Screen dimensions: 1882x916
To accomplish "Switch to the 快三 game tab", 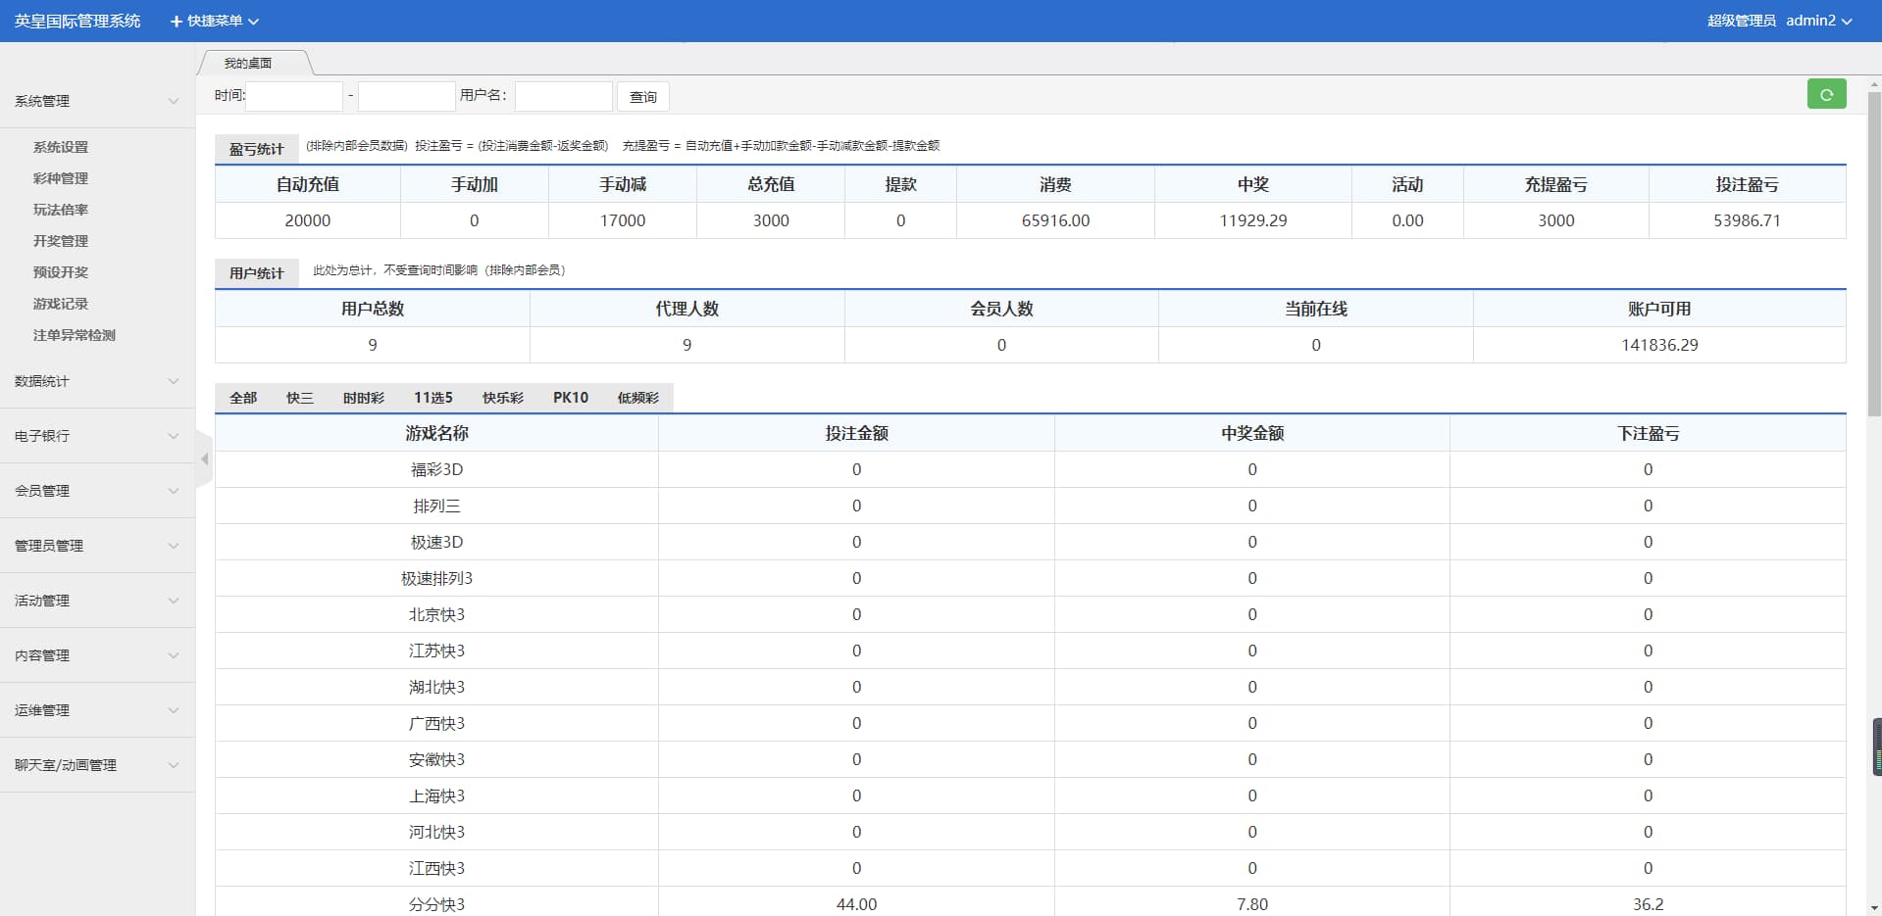I will pyautogui.click(x=299, y=398).
